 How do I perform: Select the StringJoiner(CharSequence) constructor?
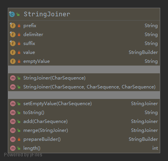(x=54, y=78)
